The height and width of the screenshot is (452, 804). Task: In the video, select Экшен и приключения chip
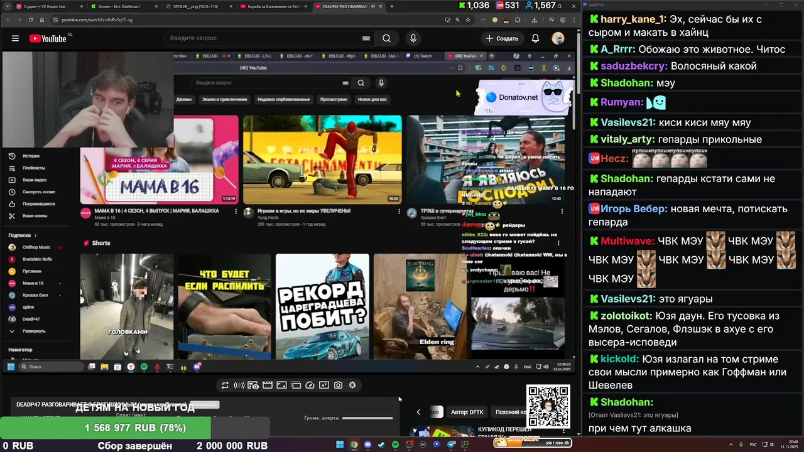point(224,99)
